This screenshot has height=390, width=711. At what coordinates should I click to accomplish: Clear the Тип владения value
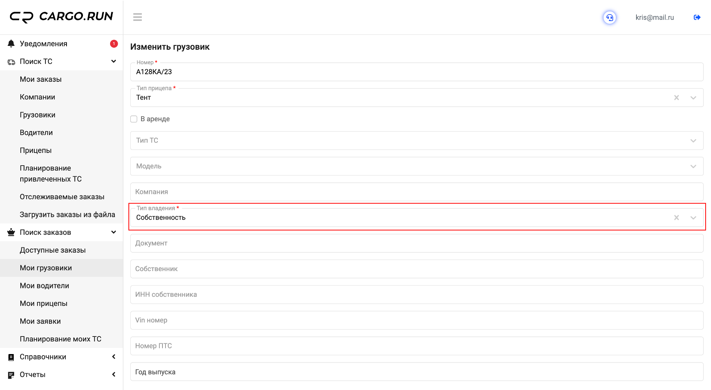[x=676, y=218]
